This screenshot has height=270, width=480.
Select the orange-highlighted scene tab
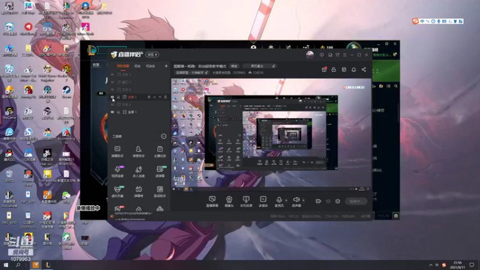pyautogui.click(x=123, y=66)
